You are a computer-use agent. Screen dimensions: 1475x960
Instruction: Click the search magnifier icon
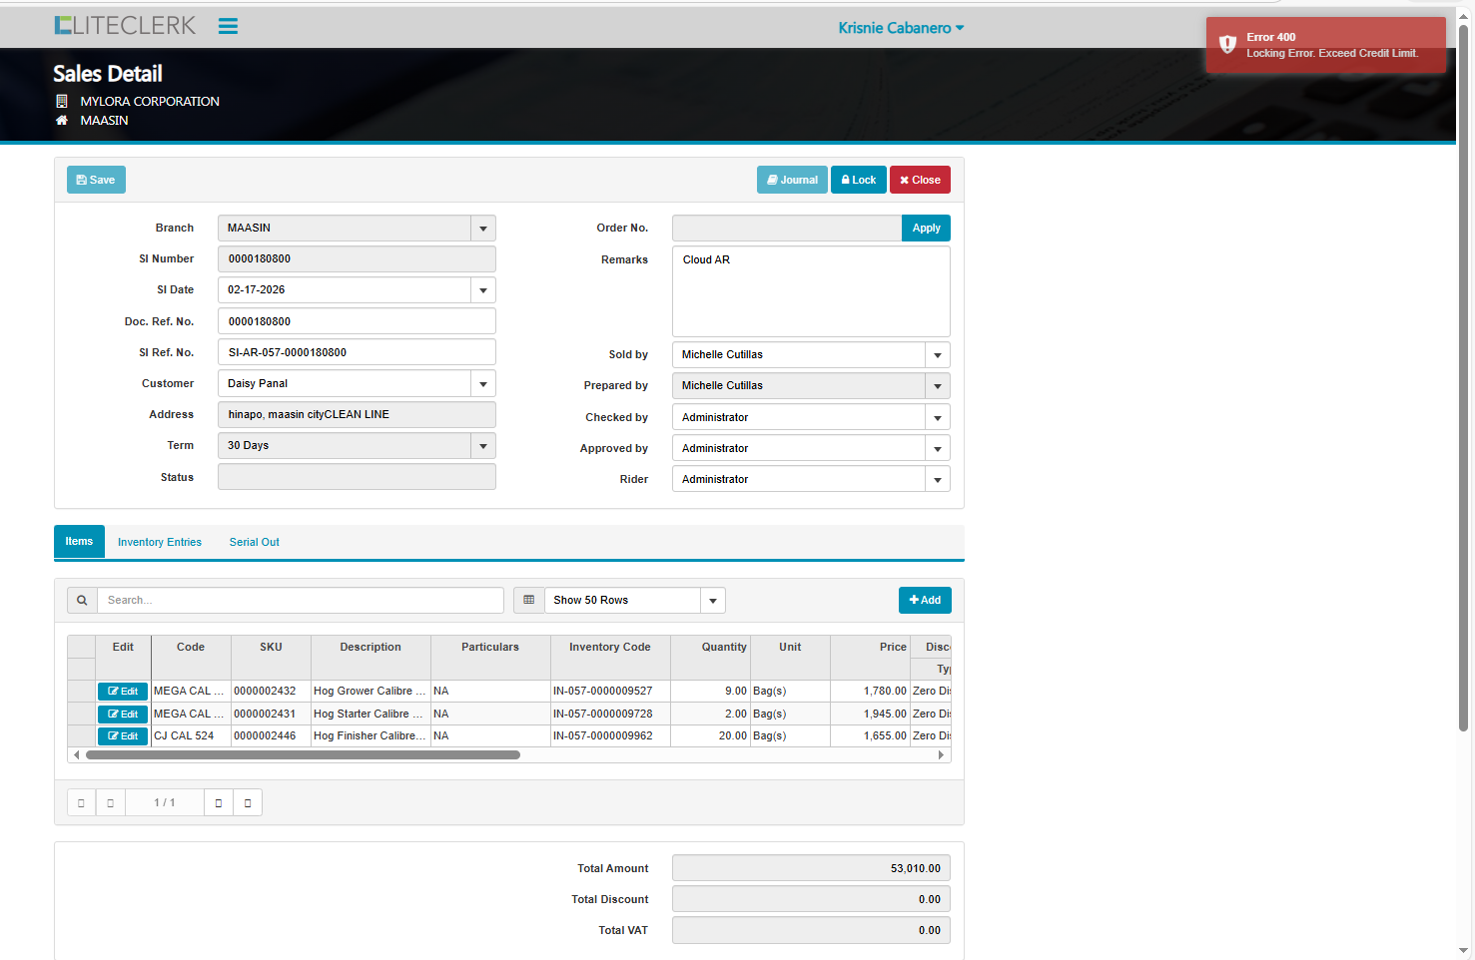coord(82,600)
